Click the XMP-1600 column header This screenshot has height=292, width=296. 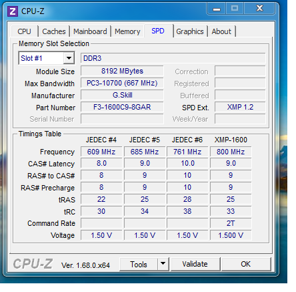pyautogui.click(x=231, y=140)
